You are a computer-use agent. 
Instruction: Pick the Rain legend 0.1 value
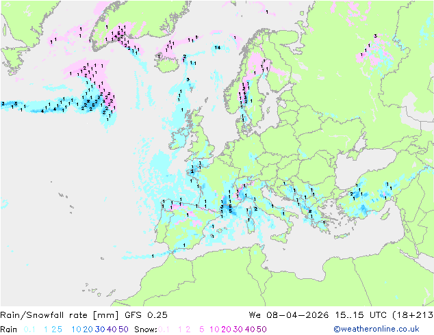click(x=29, y=330)
